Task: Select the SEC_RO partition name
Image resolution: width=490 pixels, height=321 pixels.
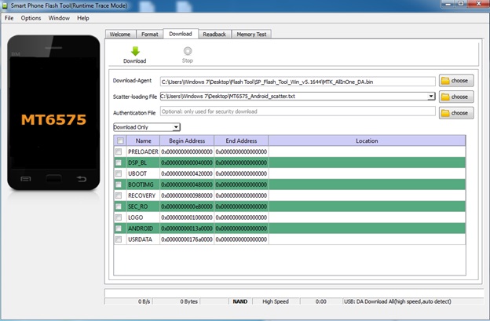Action: [138, 206]
